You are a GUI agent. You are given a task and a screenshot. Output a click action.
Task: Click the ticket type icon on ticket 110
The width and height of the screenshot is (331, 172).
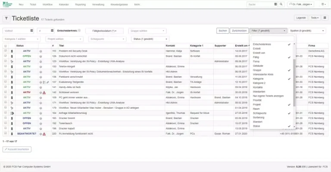(12, 51)
